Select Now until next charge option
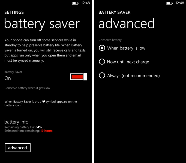This screenshot has width=186, height=163. click(124, 62)
